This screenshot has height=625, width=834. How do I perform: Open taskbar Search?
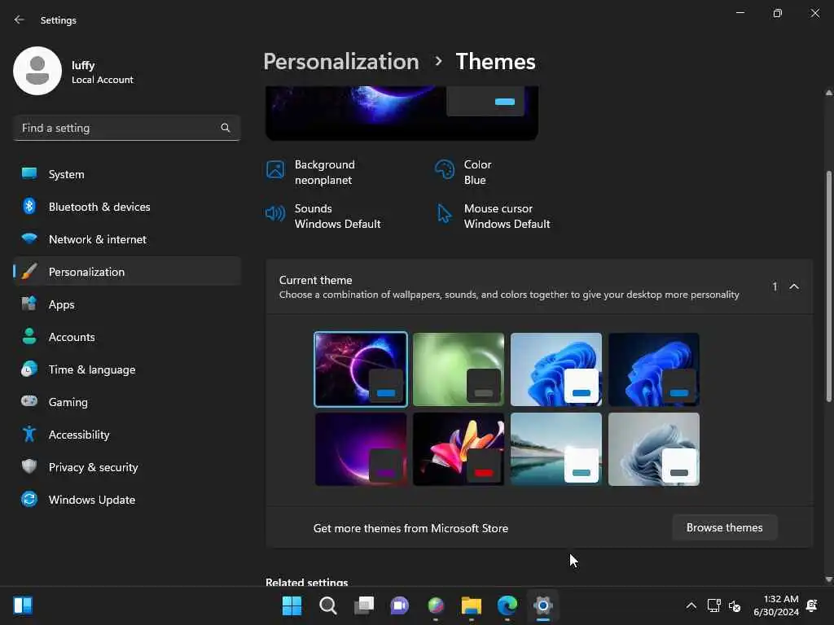click(327, 605)
